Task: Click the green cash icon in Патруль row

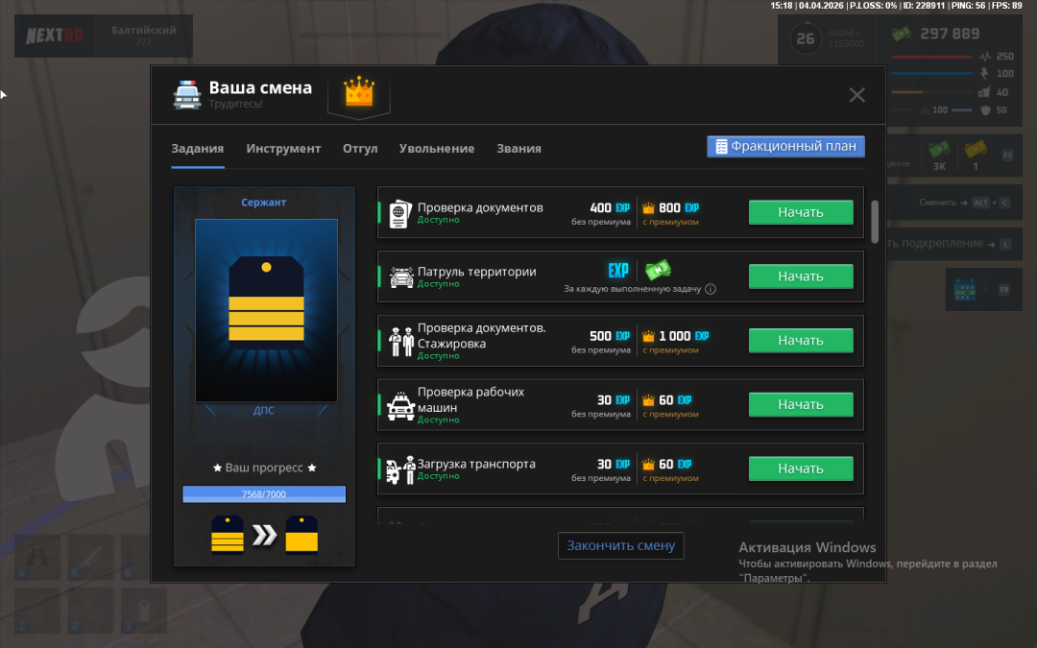Action: point(658,270)
